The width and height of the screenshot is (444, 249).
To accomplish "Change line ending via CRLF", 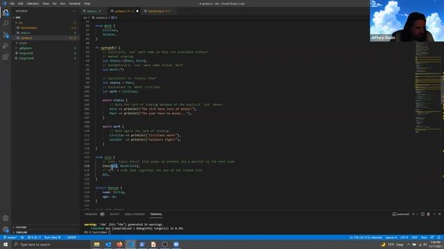I will tap(415, 237).
